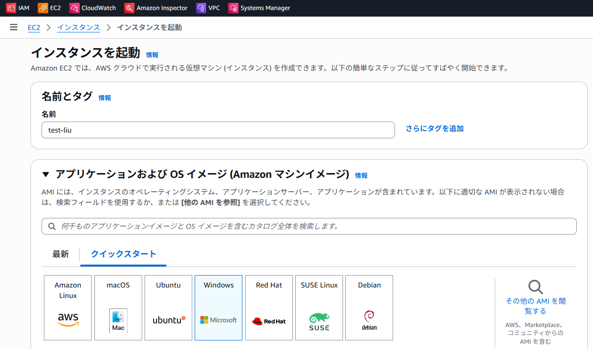This screenshot has height=349, width=593.
Task: Select the macOS AMI card
Action: click(x=118, y=307)
